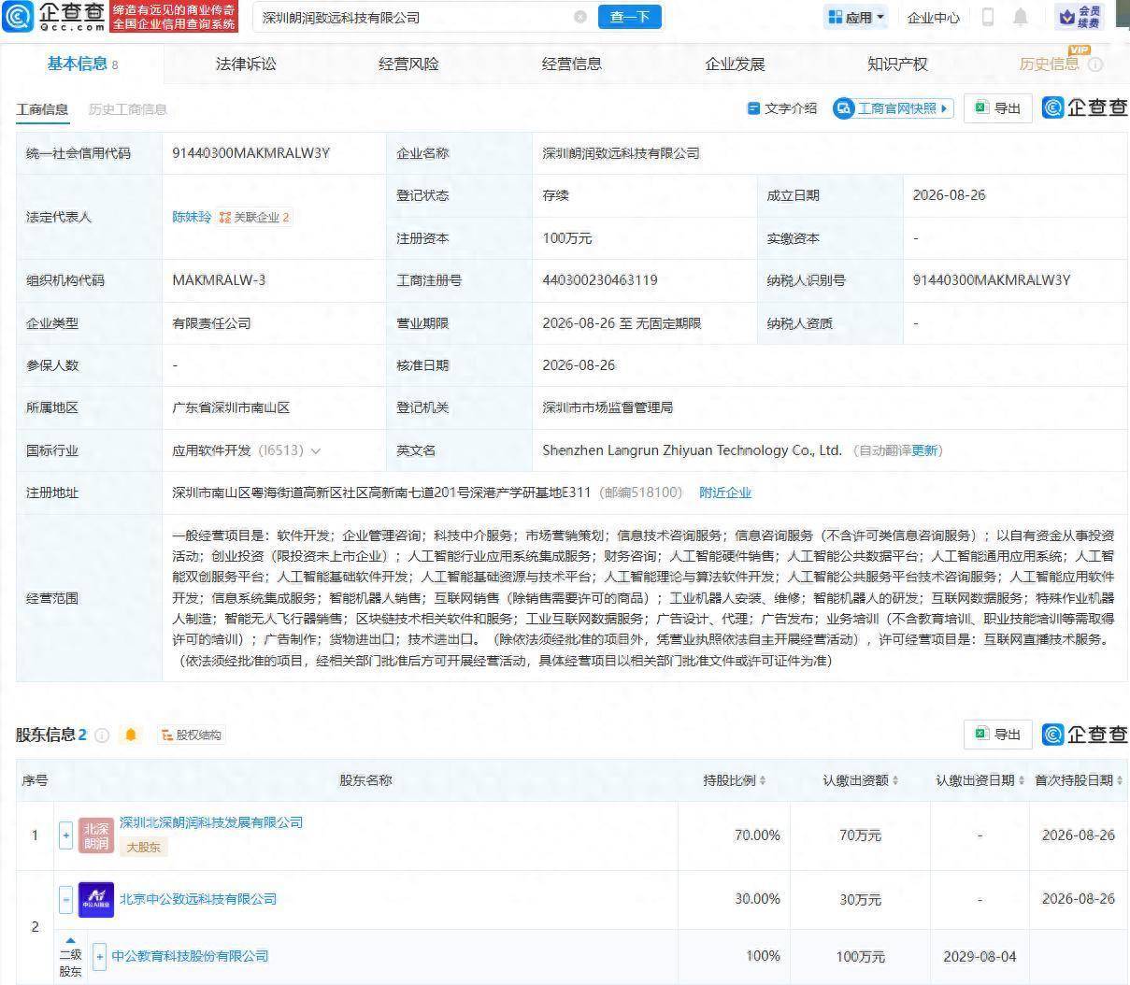Click the 查一下 search button

(x=630, y=17)
